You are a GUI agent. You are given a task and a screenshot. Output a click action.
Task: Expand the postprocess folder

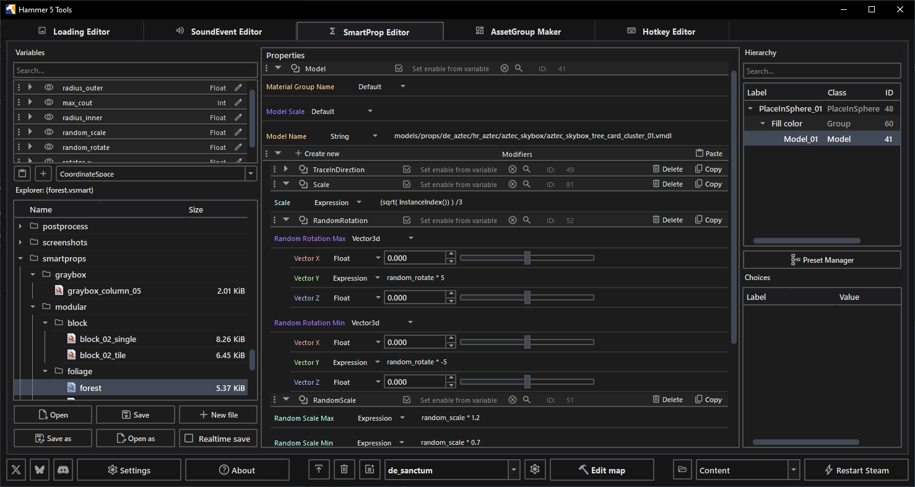[x=20, y=226]
